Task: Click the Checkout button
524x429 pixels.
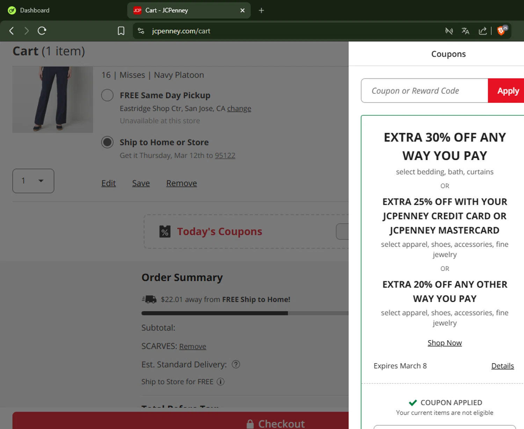Action: coord(181,420)
